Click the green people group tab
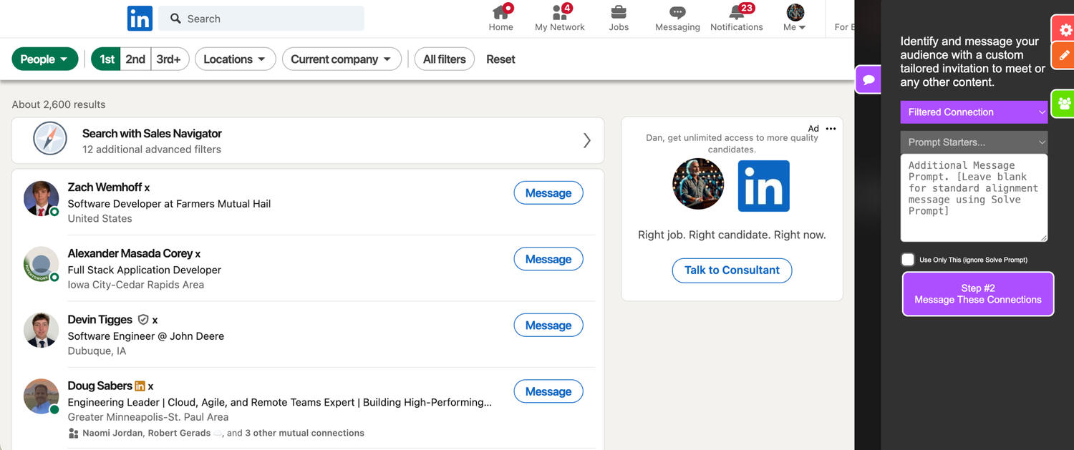Image resolution: width=1074 pixels, height=450 pixels. (x=1064, y=104)
